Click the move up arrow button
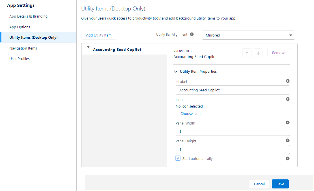Viewport: 314px width, 191px height. pyautogui.click(x=247, y=53)
